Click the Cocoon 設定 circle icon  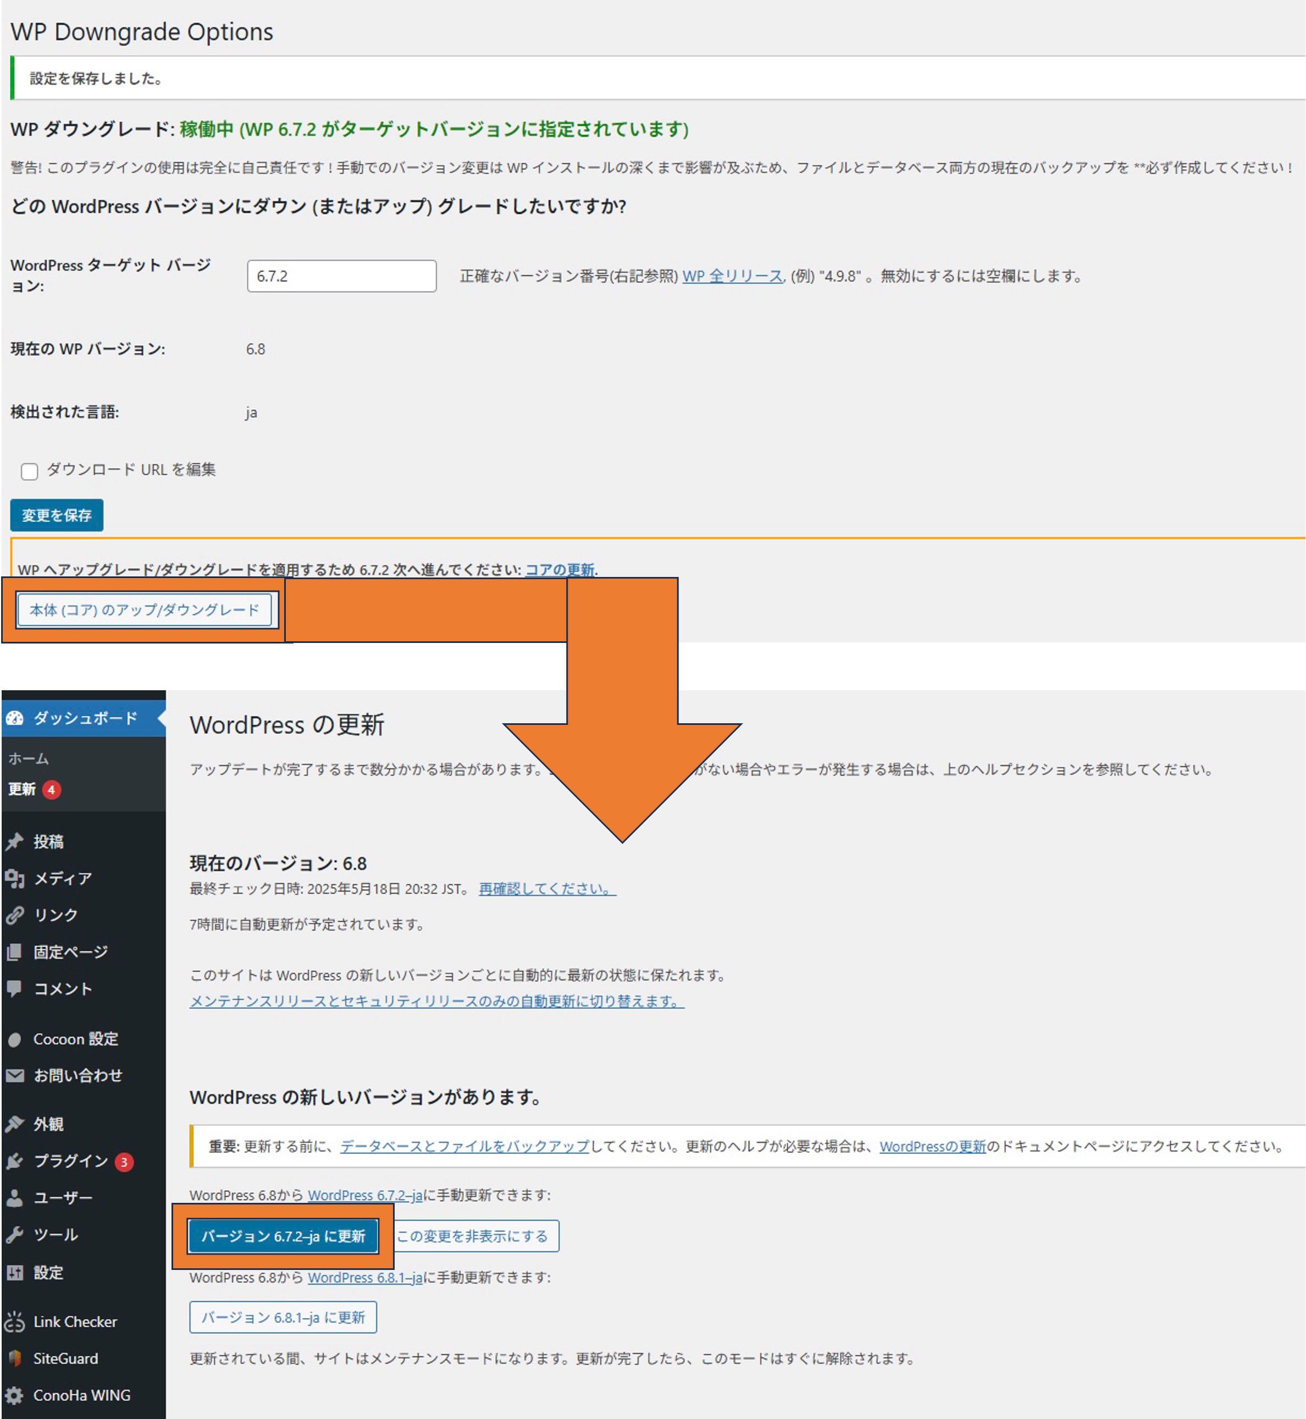click(15, 1039)
